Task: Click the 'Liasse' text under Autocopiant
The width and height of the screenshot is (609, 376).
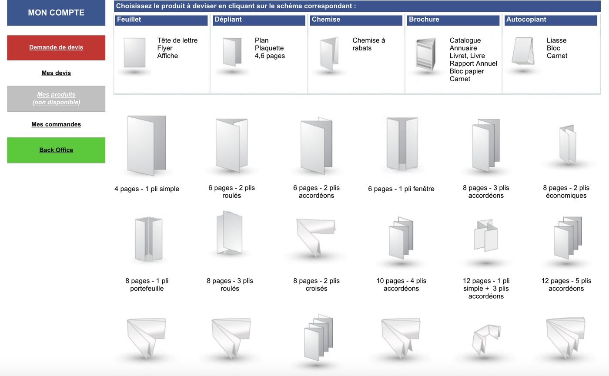Action: pyautogui.click(x=557, y=40)
